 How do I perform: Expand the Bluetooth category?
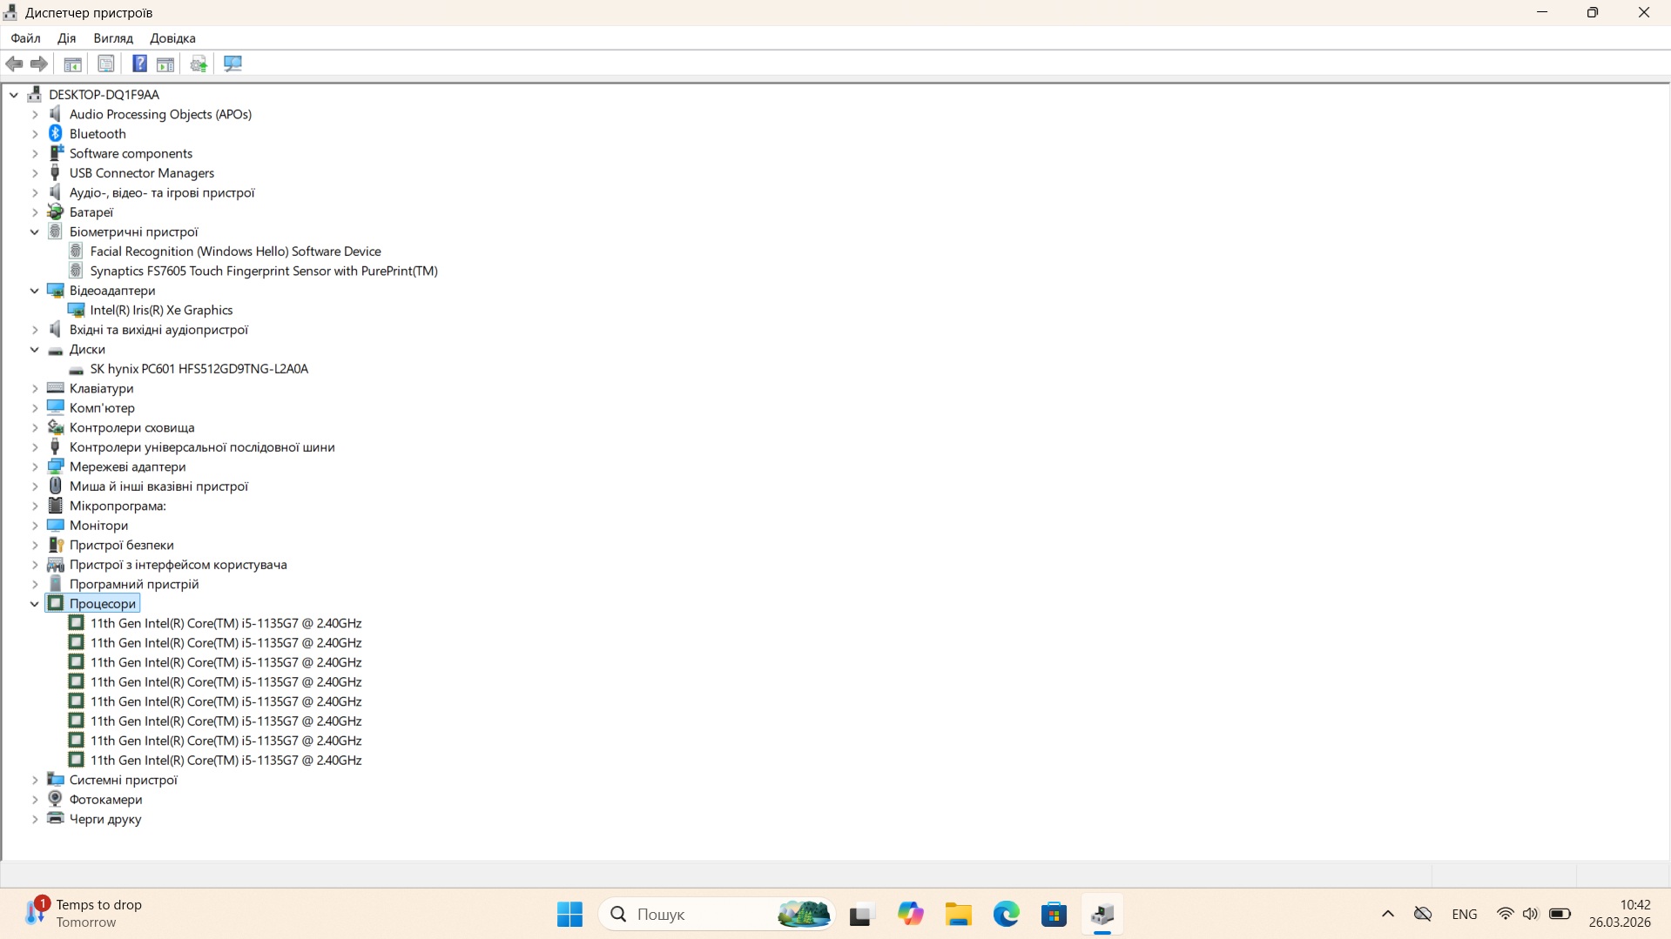coord(35,134)
